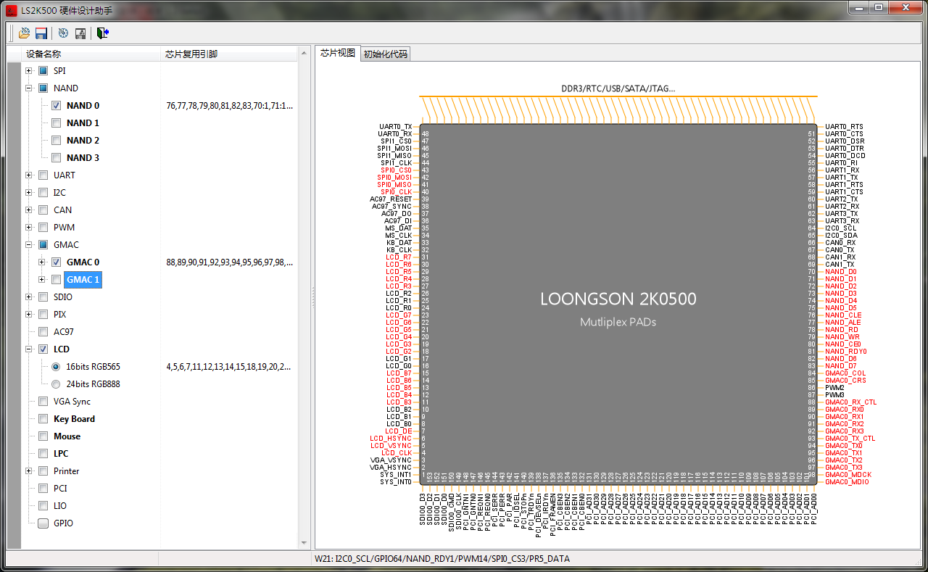Expand the SPI tree node
Viewport: 928px width, 572px height.
(x=29, y=71)
